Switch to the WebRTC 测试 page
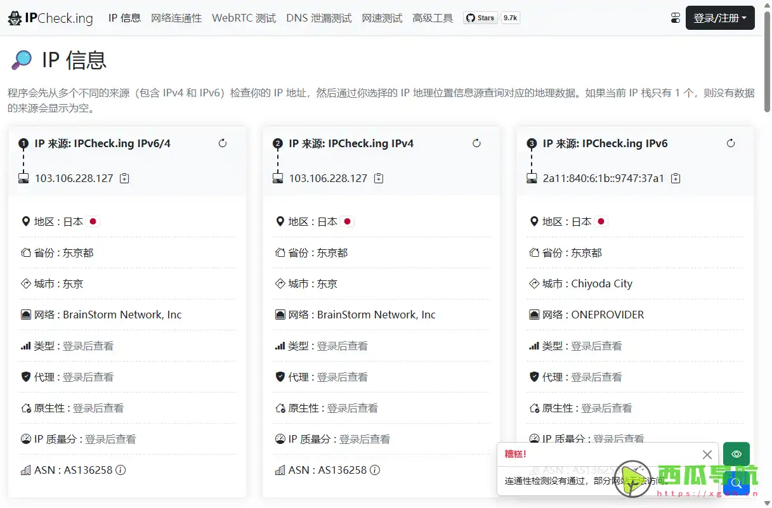Screen dimensions: 772x508 click(244, 18)
